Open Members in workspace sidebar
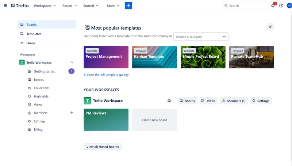The width and height of the screenshot is (292, 166). [41, 113]
